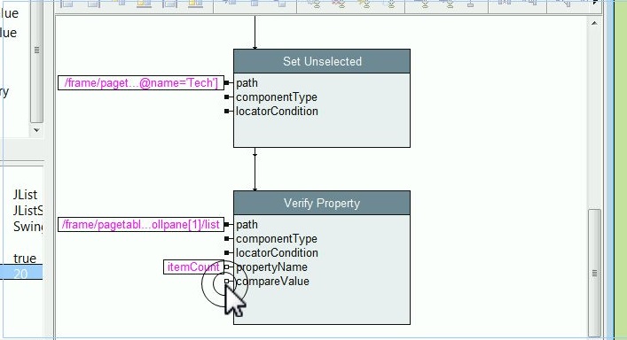
Task: Click the locatorCondition port on Verify Property
Action: (x=227, y=253)
